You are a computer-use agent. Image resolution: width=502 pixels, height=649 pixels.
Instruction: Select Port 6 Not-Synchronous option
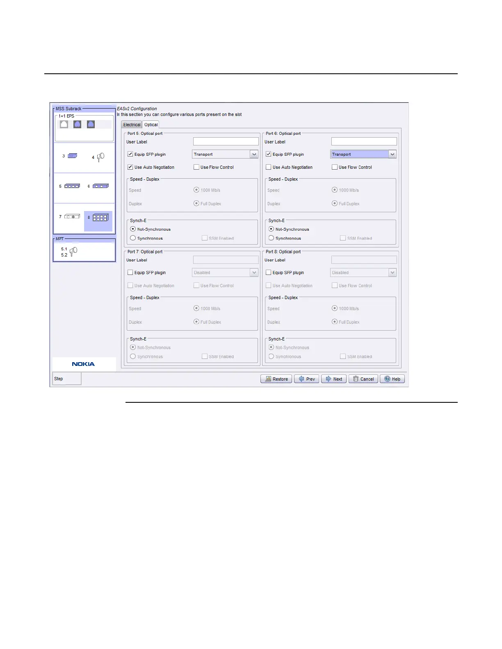pos(271,229)
